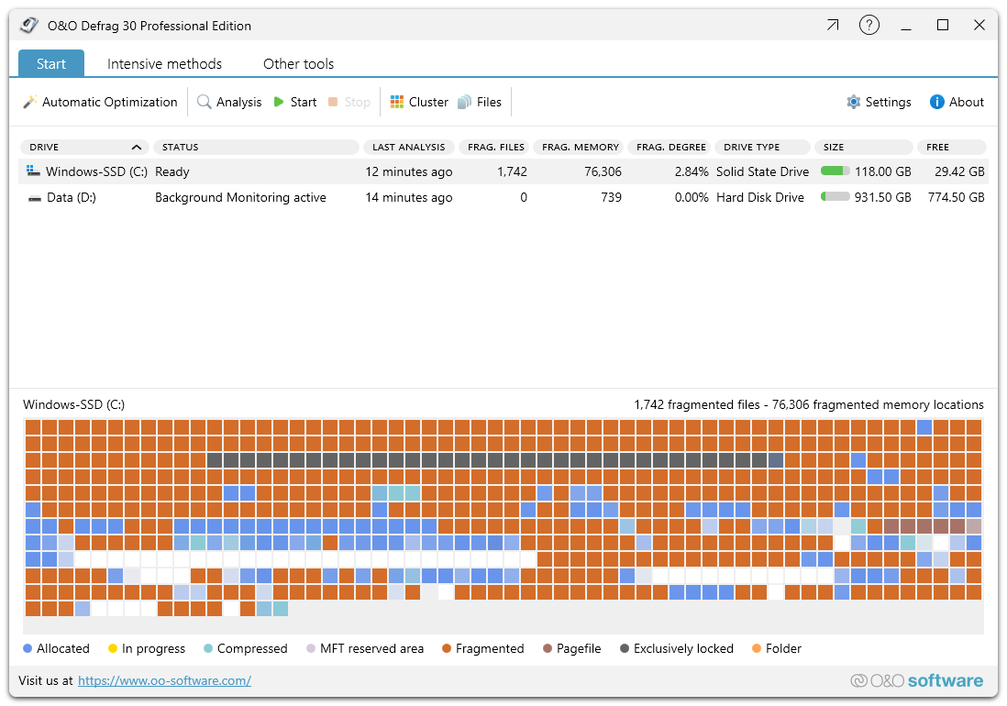Open the Cluster view
The image size is (1007, 706).
click(419, 102)
